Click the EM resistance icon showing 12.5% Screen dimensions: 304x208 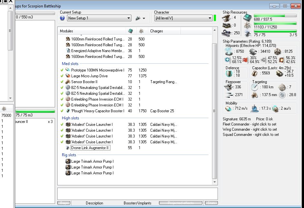click(228, 60)
